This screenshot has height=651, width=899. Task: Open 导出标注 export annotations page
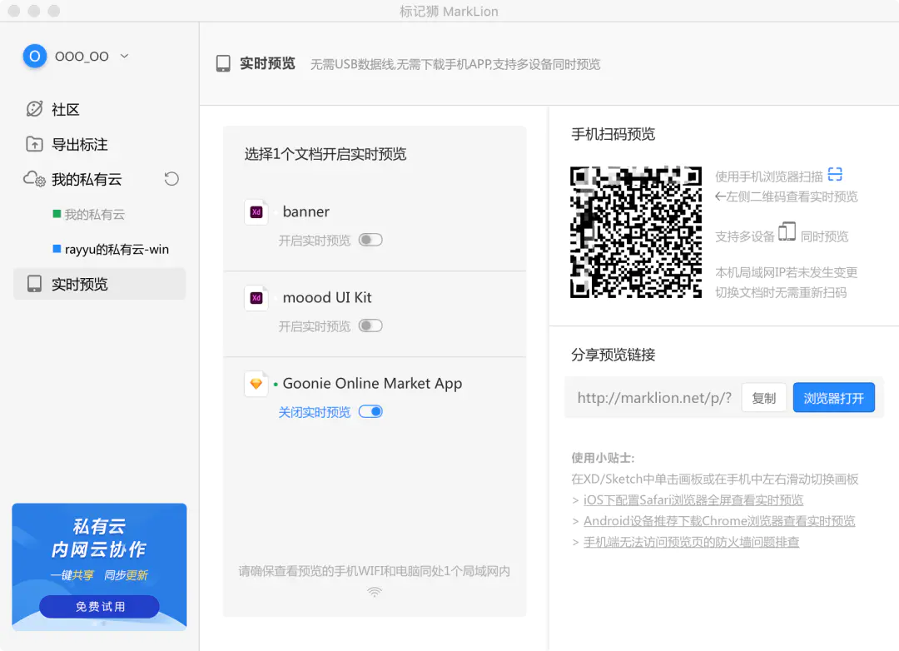click(79, 145)
